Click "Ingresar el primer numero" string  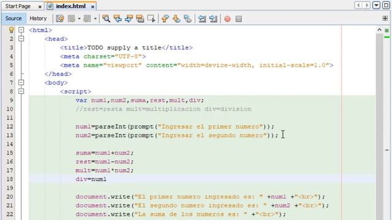point(210,127)
